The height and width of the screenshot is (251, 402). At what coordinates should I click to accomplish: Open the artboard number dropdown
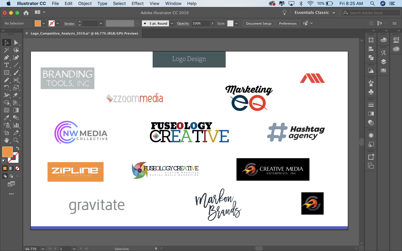point(74,249)
